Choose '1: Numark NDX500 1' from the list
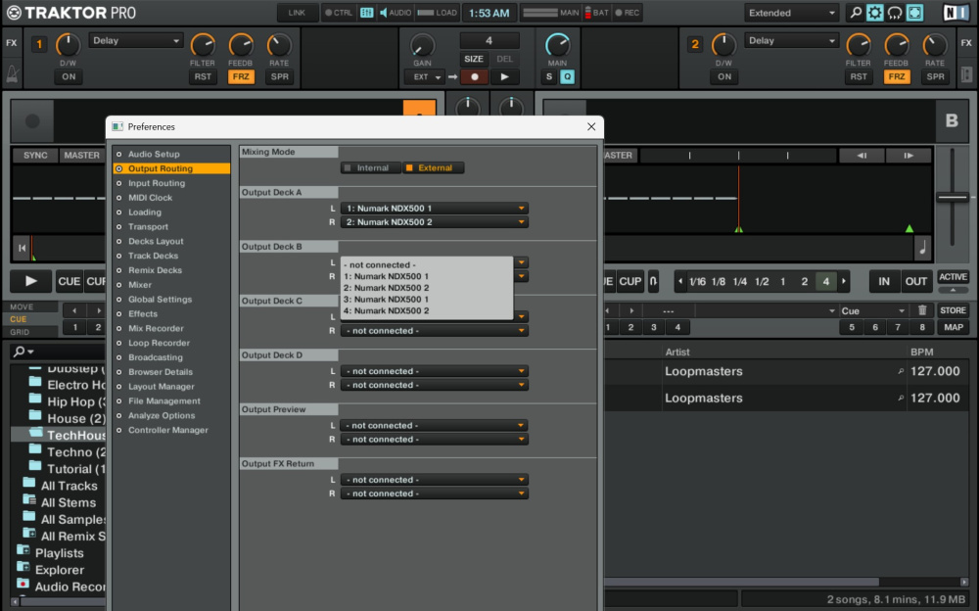 (x=386, y=276)
